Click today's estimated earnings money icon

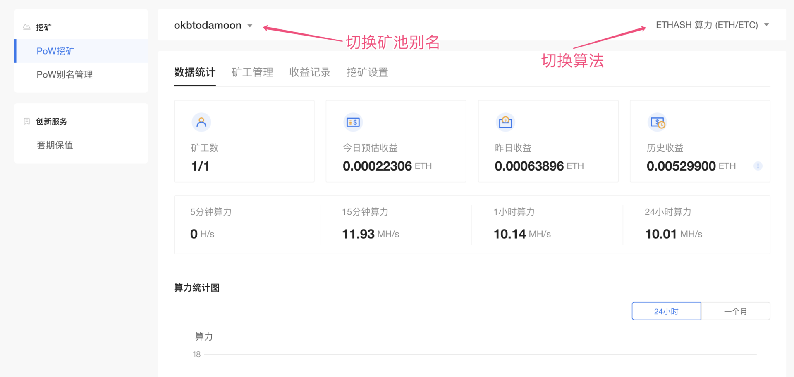353,122
